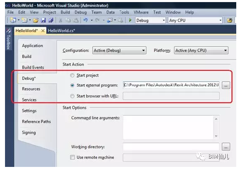
Task: Save the current file with floppy icon
Action: pos(43,20)
